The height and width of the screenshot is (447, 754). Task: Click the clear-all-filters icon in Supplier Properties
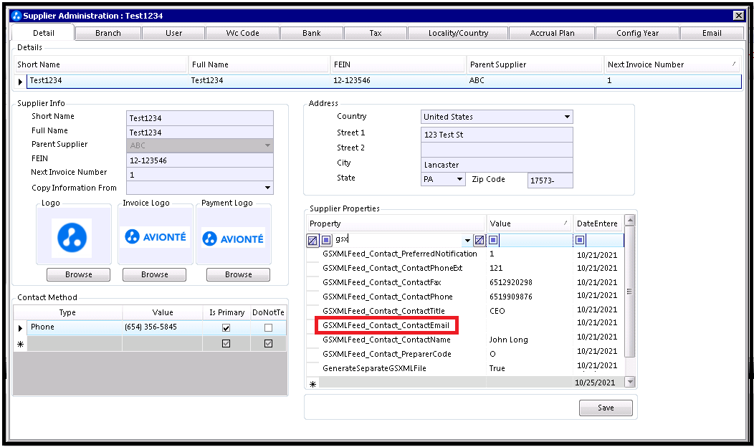click(312, 240)
